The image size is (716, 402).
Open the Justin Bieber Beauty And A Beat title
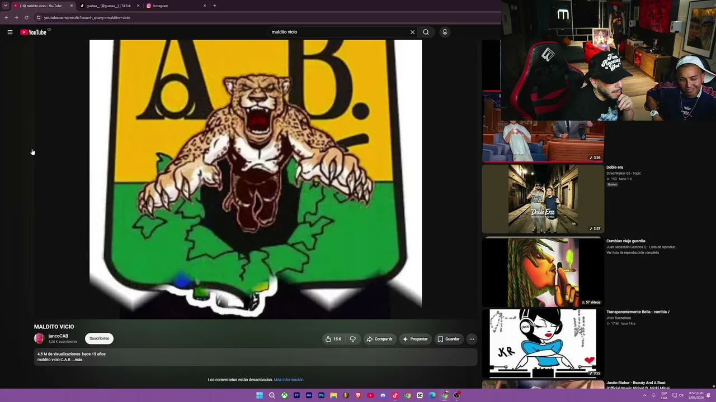[x=638, y=385]
